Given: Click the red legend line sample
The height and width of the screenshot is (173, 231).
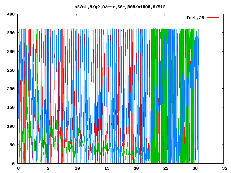Looking at the screenshot, I should click(x=213, y=18).
